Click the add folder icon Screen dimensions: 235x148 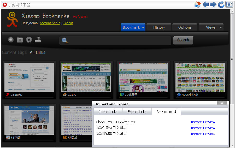pos(20,40)
